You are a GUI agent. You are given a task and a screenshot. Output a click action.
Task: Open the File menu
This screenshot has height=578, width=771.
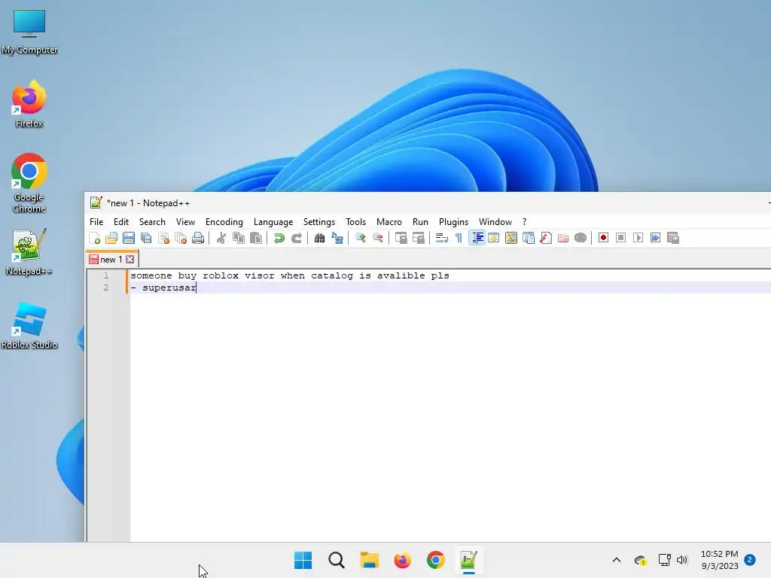pos(96,222)
